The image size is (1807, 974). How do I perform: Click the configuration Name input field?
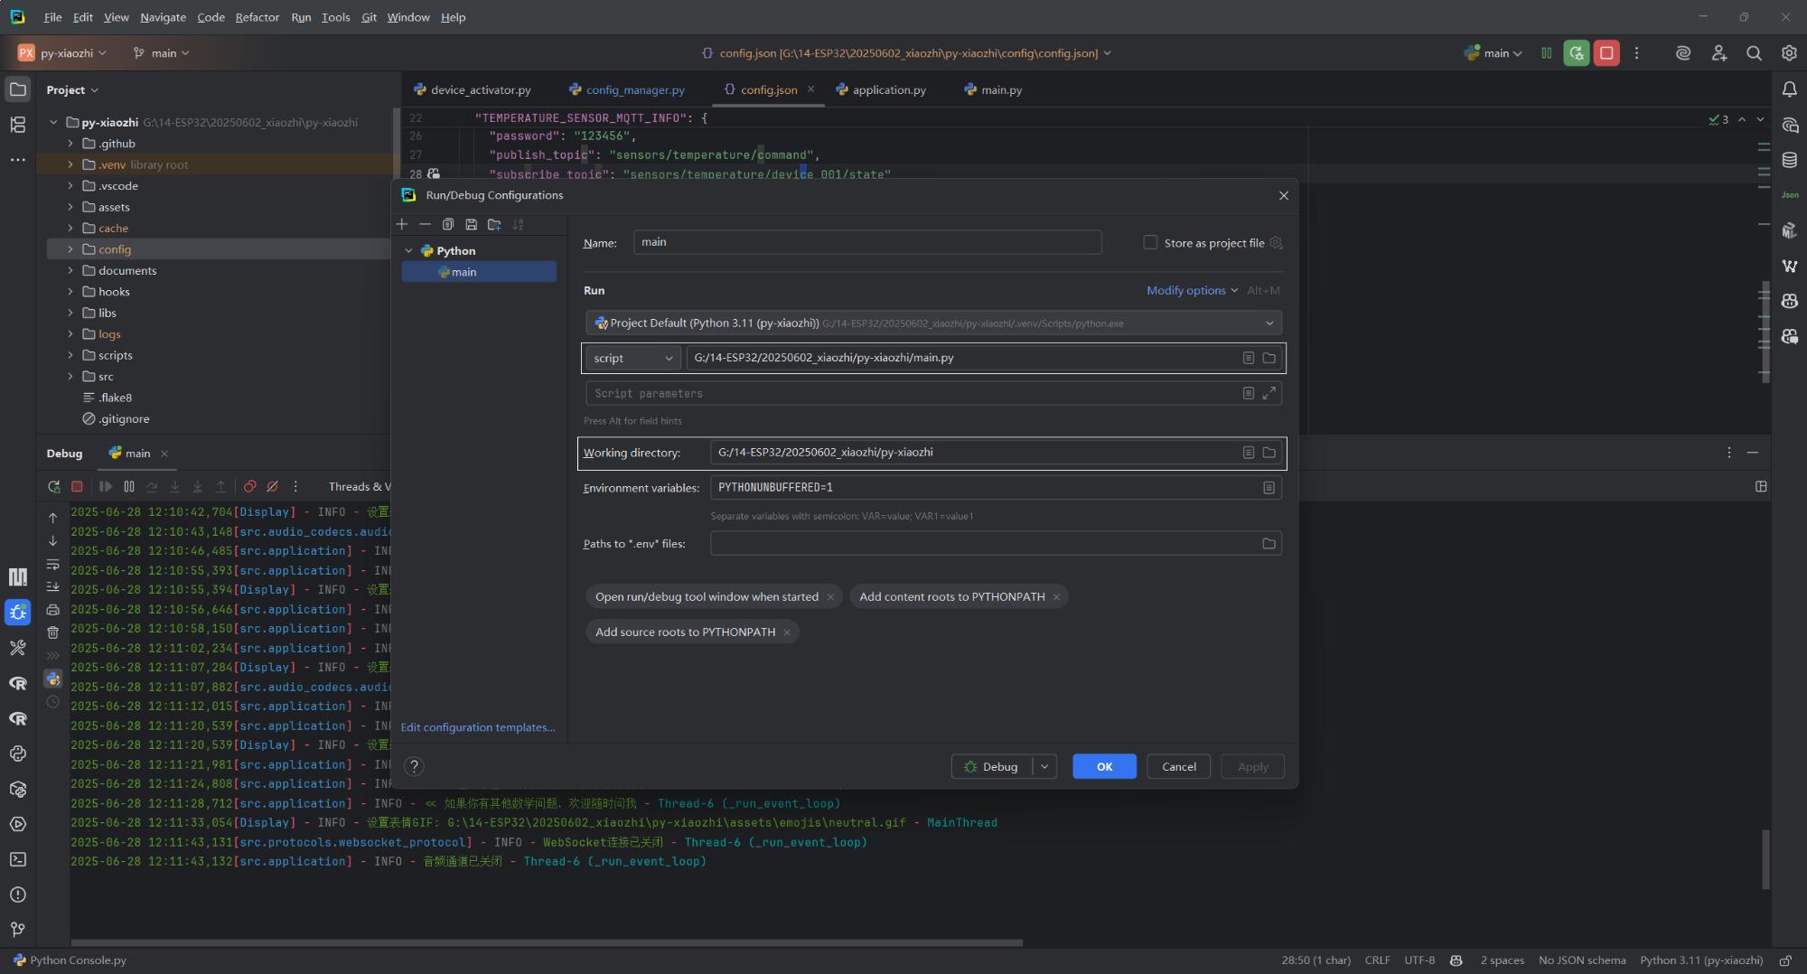coord(866,242)
